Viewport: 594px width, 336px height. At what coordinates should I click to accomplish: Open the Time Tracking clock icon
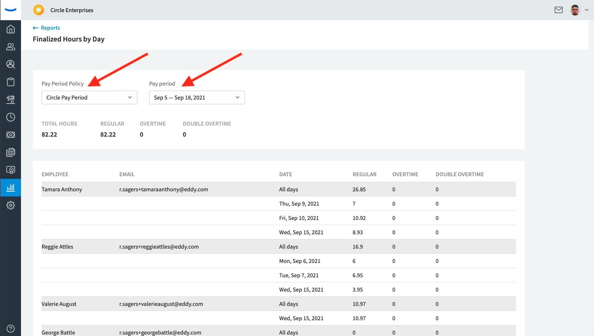pos(11,117)
